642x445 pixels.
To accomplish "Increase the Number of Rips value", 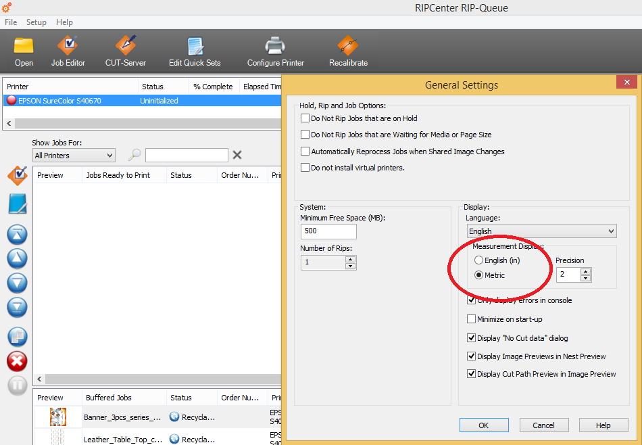I will 350,259.
